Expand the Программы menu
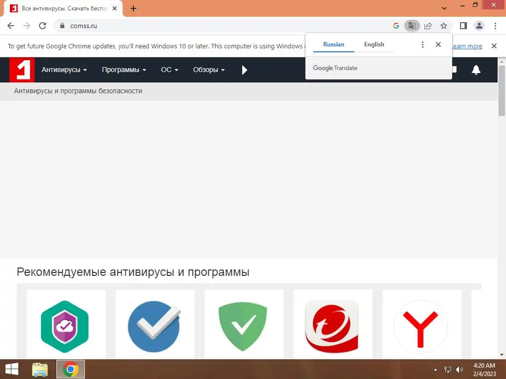Viewport: 506px width, 379px height. point(124,70)
